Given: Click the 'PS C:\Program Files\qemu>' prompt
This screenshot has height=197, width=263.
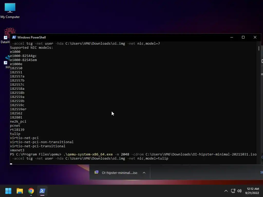Looking at the screenshot, I should (35, 154).
